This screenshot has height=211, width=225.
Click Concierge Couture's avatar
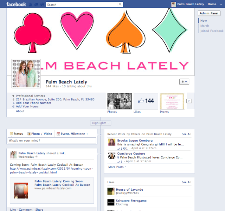click(x=112, y=155)
